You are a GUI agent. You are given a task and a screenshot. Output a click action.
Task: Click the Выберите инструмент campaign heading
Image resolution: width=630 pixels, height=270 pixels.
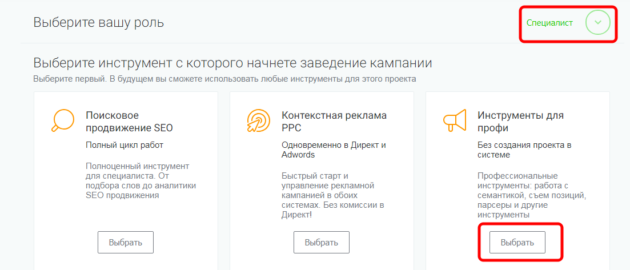coord(232,62)
